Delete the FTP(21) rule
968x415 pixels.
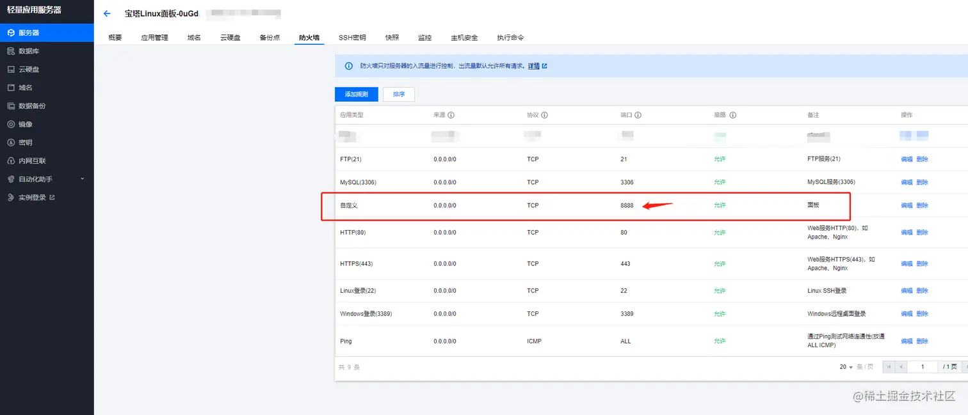pyautogui.click(x=922, y=159)
